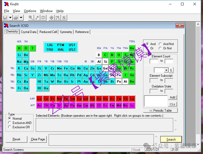Open the dropdown arrow next to Print icon
Image resolution: width=203 pixels, height=154 pixels.
click(x=21, y=18)
